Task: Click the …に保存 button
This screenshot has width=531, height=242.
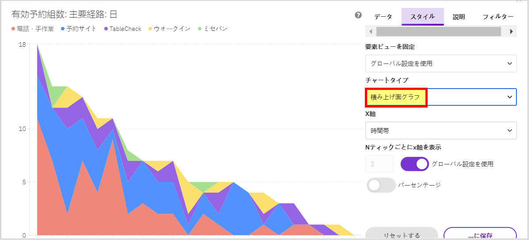Action: click(x=480, y=235)
